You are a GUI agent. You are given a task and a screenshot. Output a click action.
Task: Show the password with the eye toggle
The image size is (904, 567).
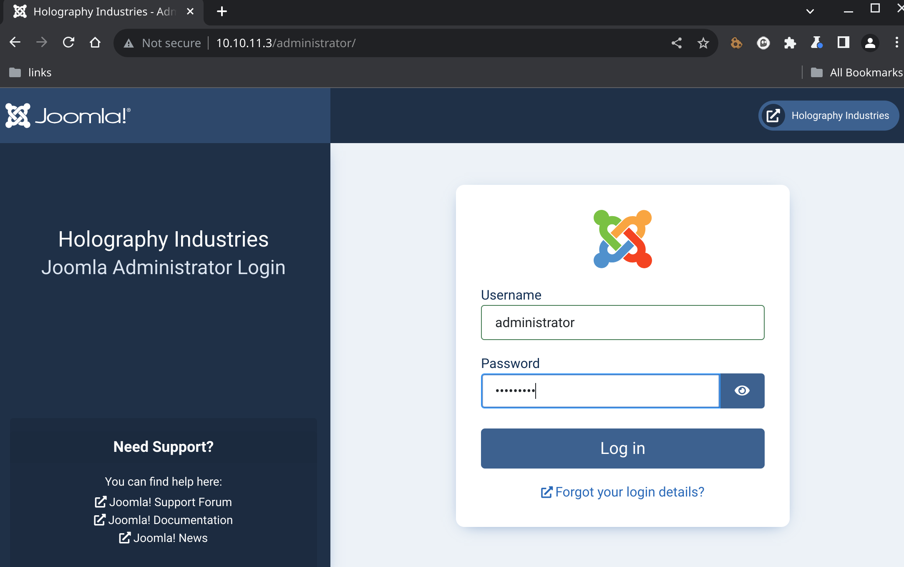pos(742,391)
